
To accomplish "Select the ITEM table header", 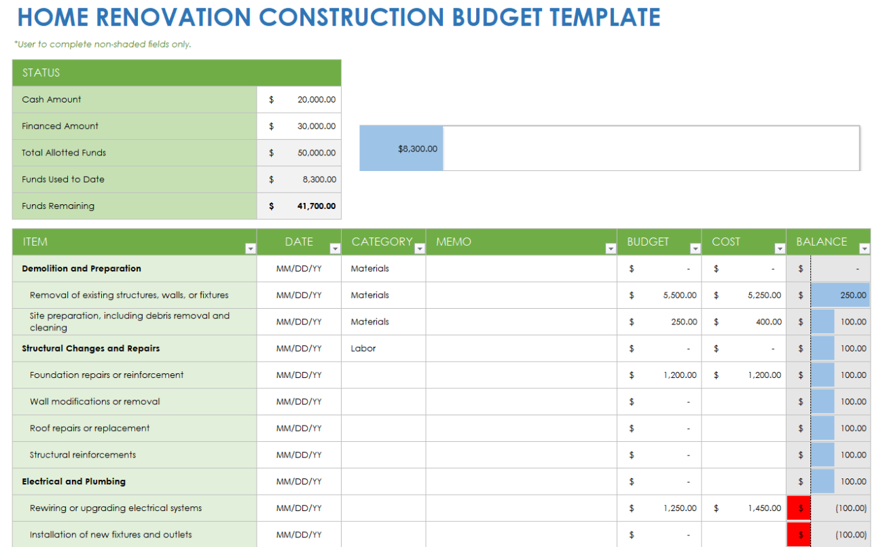I will point(35,242).
